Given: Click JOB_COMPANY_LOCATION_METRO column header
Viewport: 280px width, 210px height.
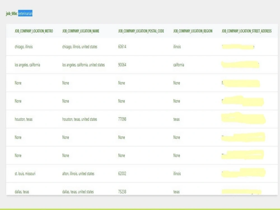Looking at the screenshot, I should tap(34, 31).
